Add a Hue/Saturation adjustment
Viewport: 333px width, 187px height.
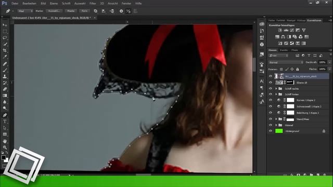tap(277, 37)
